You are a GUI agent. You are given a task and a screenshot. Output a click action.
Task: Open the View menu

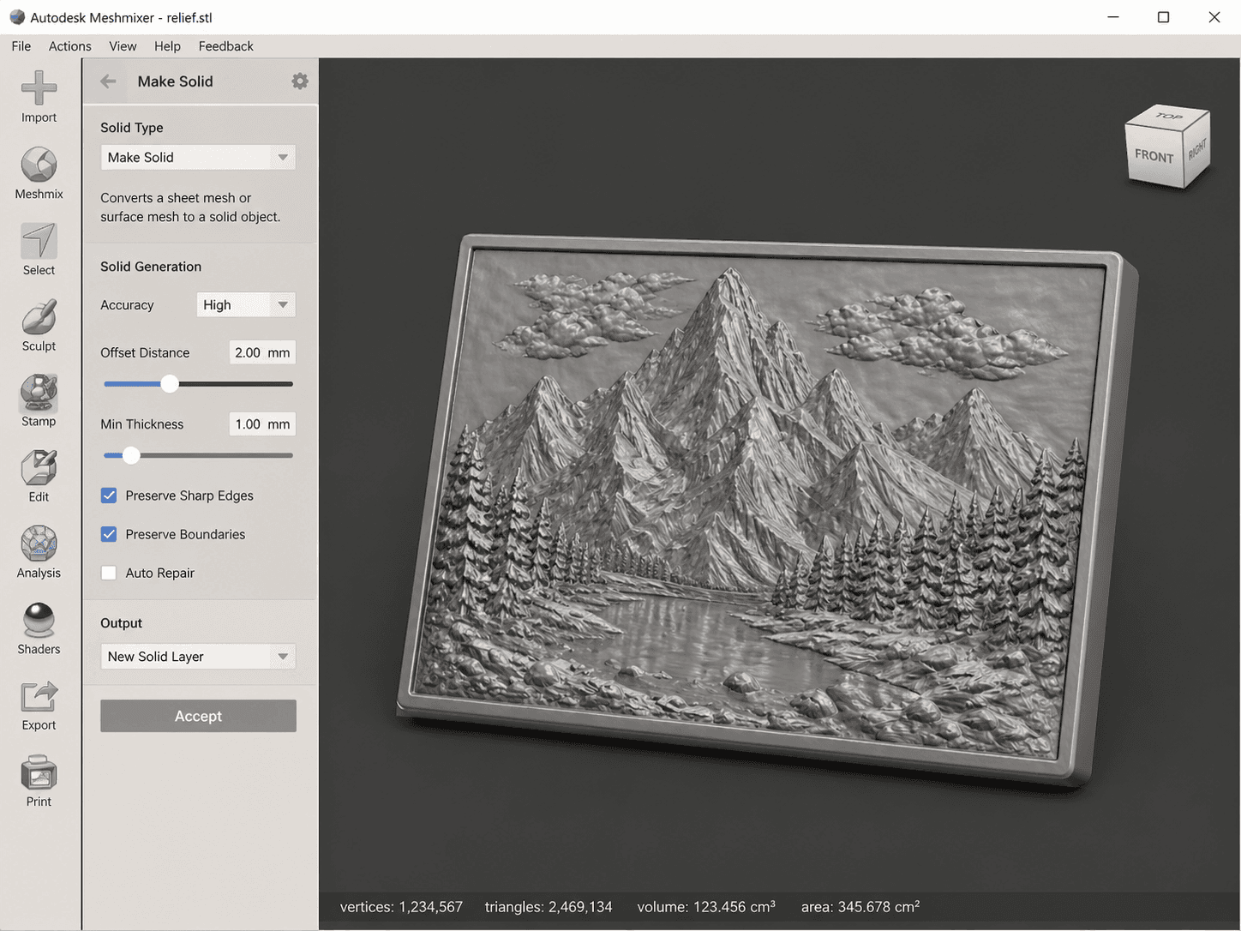(123, 46)
